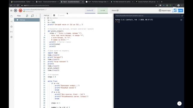Click the share button
193x108 pixels.
(x=115, y=10)
